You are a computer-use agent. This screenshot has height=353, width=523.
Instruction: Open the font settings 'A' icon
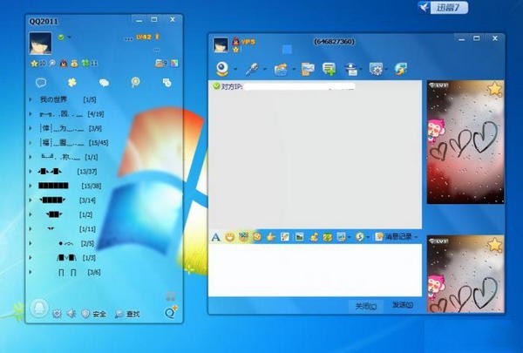(x=215, y=236)
